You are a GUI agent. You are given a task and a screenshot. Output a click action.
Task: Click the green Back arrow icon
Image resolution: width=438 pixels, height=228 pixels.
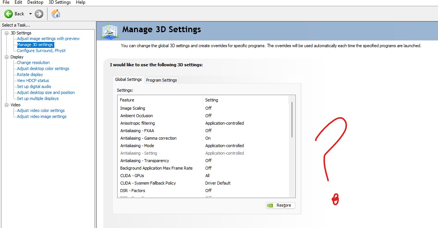pyautogui.click(x=9, y=14)
